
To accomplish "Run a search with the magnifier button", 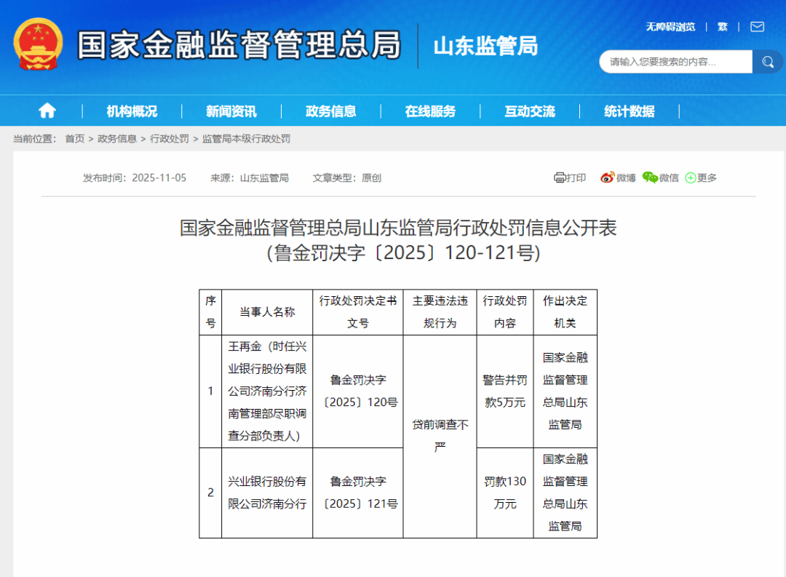I will 768,62.
